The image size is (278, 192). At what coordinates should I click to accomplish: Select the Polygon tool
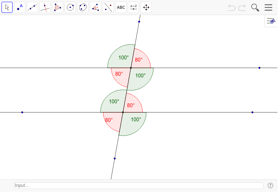pos(58,7)
